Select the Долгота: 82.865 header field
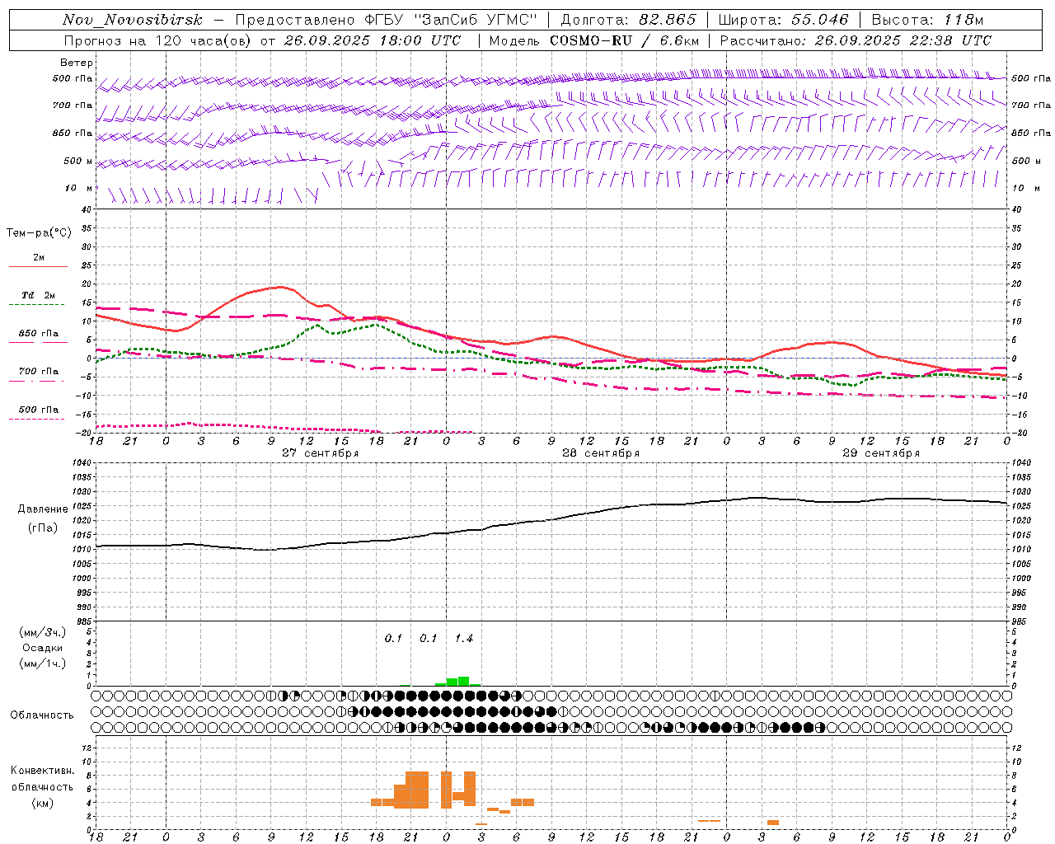Viewport: 1055px width, 844px height. (629, 20)
